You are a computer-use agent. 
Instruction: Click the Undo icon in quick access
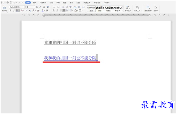click(x=14, y=2)
